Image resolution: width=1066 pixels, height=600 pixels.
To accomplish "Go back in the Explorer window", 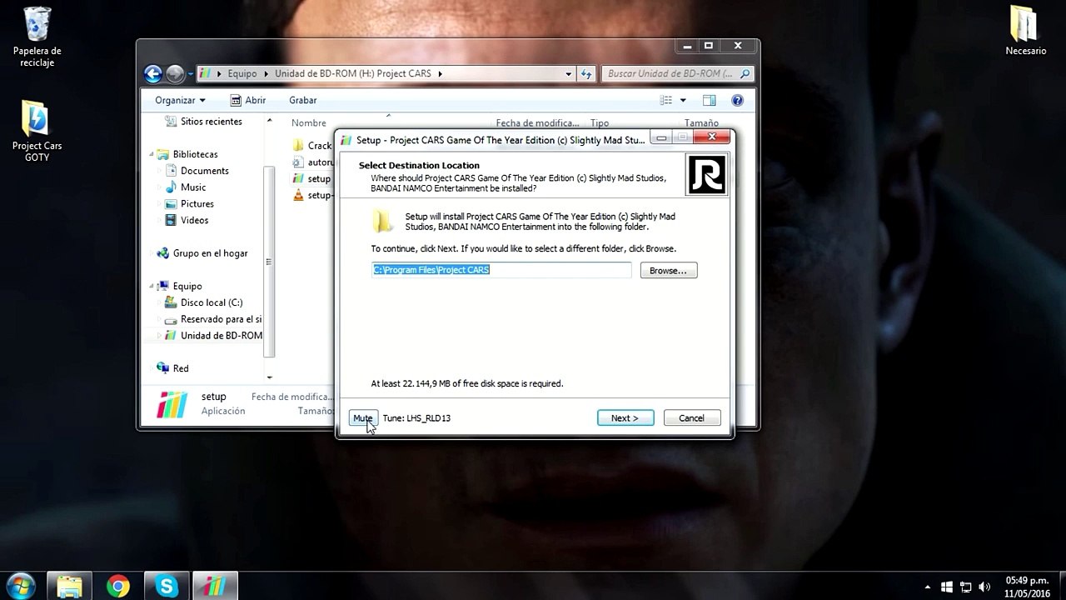I will pos(153,73).
